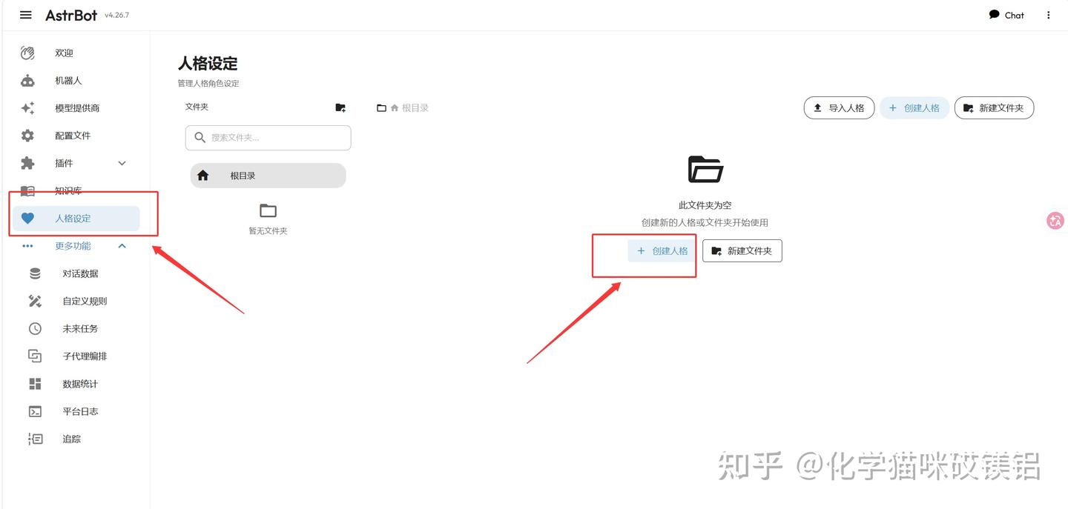The image size is (1068, 509).
Task: Click the AstrBot logo title
Action: coord(71,15)
